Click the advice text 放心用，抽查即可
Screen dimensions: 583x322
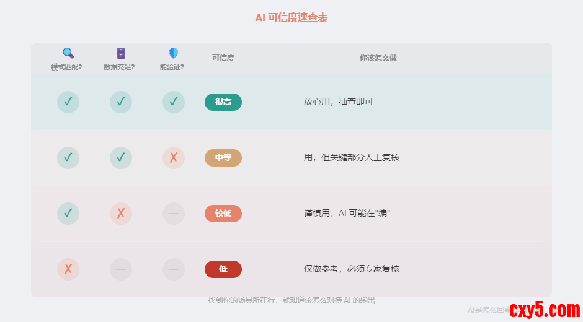click(x=339, y=102)
